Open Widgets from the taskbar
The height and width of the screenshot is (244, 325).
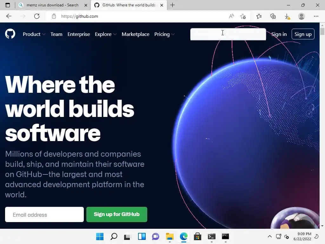click(x=142, y=236)
